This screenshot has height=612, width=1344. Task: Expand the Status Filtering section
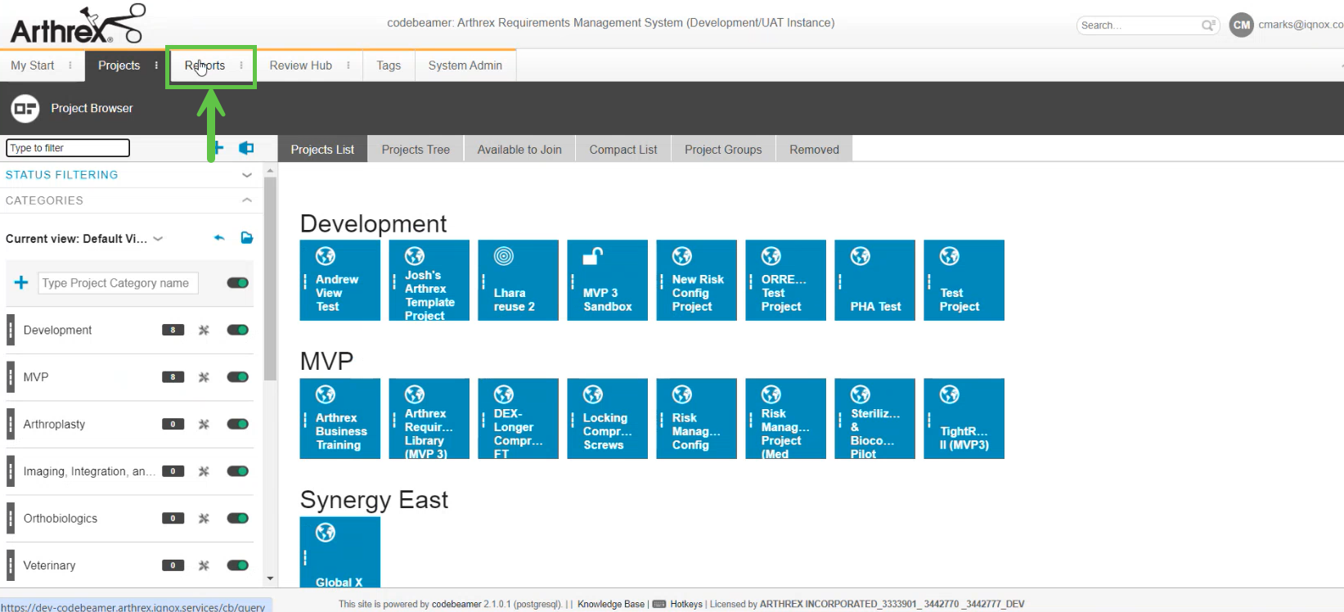click(x=246, y=175)
